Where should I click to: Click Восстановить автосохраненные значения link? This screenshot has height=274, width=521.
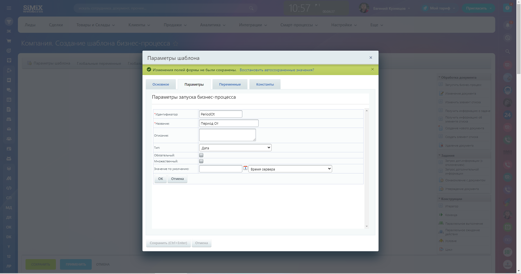pos(277,70)
